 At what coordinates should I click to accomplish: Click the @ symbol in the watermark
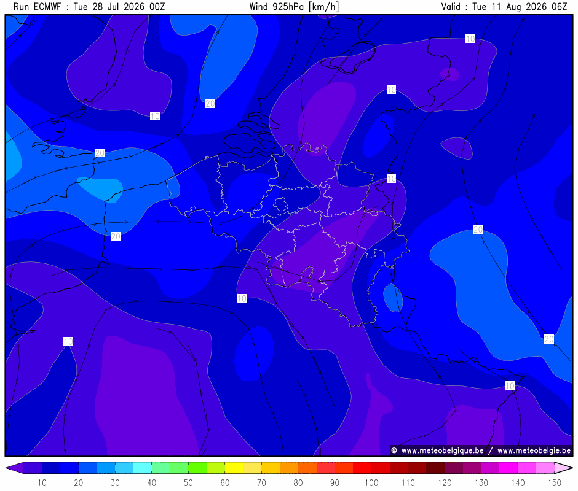click(x=394, y=450)
